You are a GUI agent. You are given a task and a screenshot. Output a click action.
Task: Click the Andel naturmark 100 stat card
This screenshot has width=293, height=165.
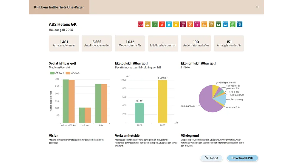196,43
